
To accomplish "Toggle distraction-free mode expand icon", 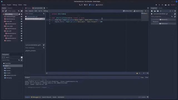I will click(148, 8).
